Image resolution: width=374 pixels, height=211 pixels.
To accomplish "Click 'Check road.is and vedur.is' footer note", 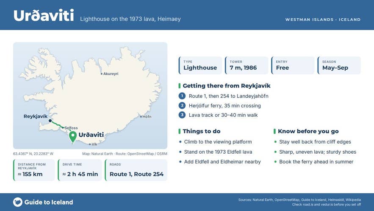I will pos(326,205).
